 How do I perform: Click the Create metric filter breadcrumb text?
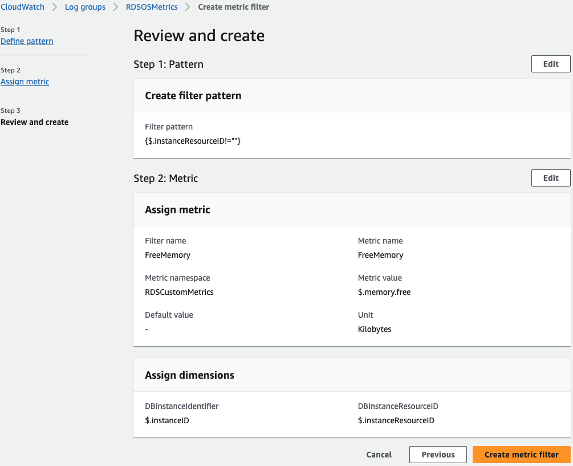(x=234, y=7)
